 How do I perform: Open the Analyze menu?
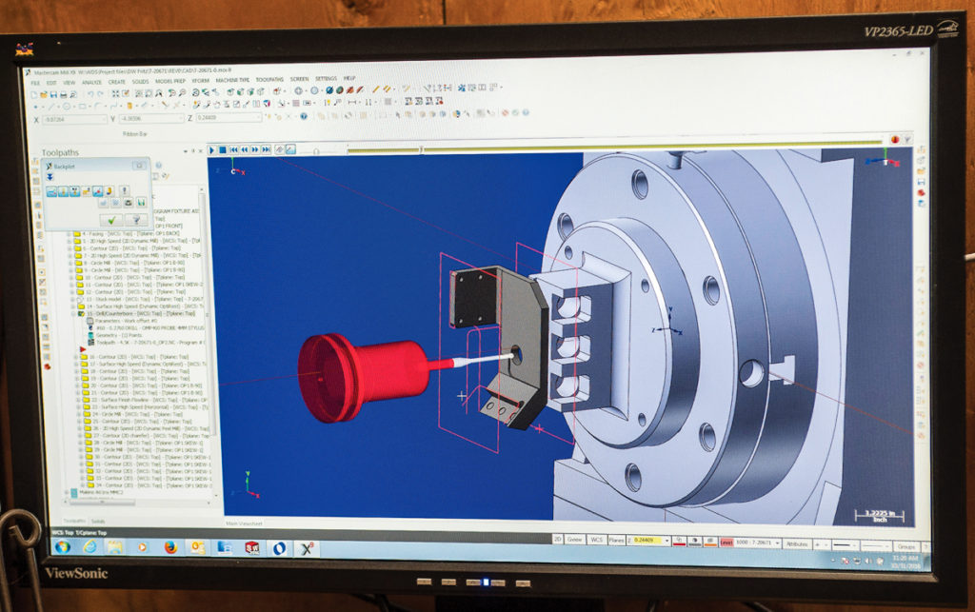click(x=91, y=82)
